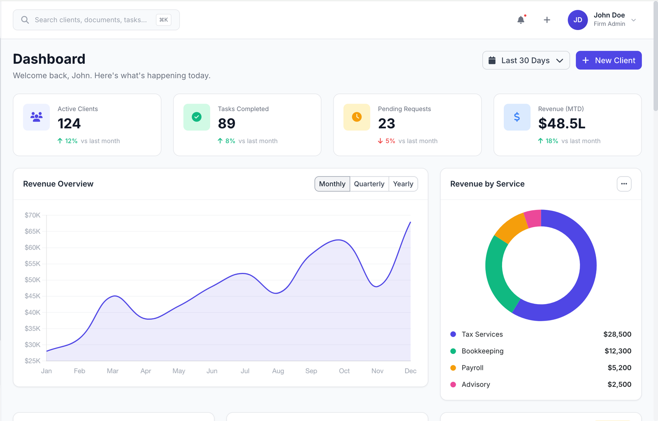Open the Revenue by Service options menu
Image resolution: width=658 pixels, height=421 pixels.
click(624, 184)
